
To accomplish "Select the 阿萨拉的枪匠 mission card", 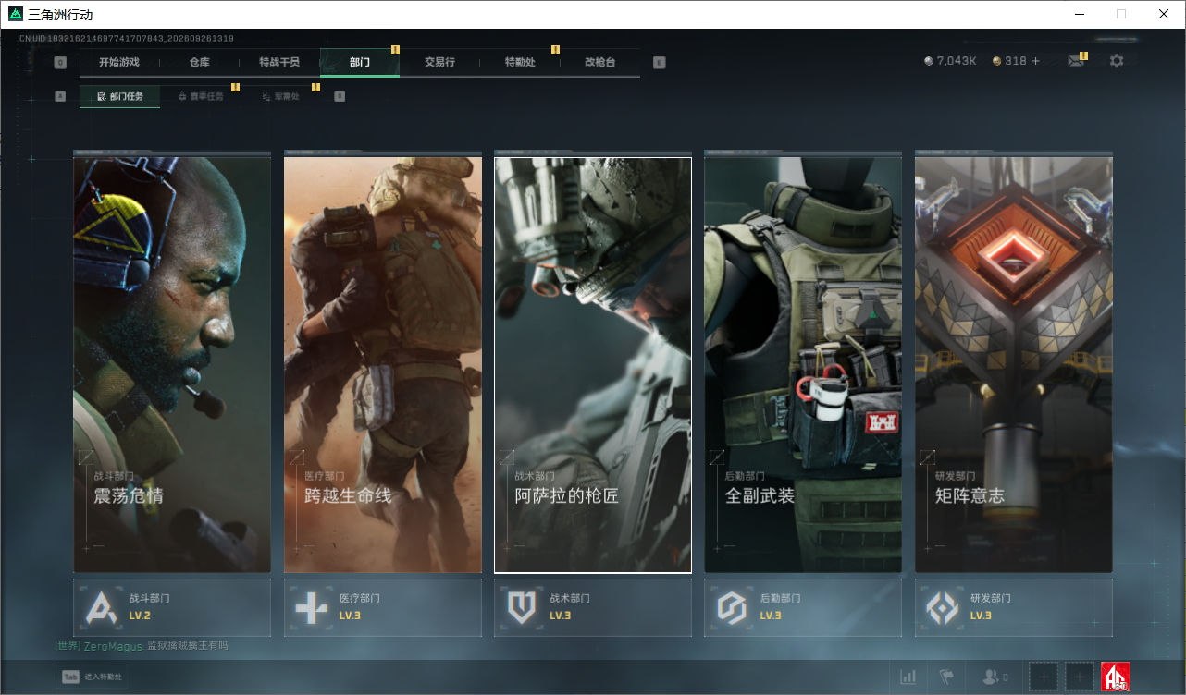I will tap(593, 365).
